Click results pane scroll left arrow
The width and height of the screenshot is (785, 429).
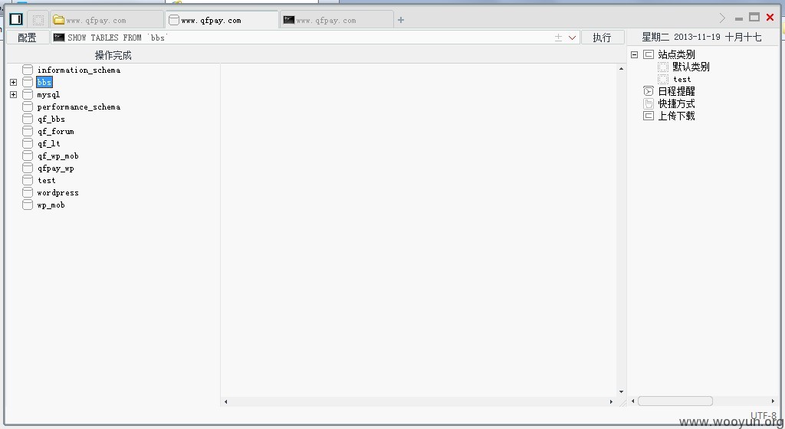226,401
